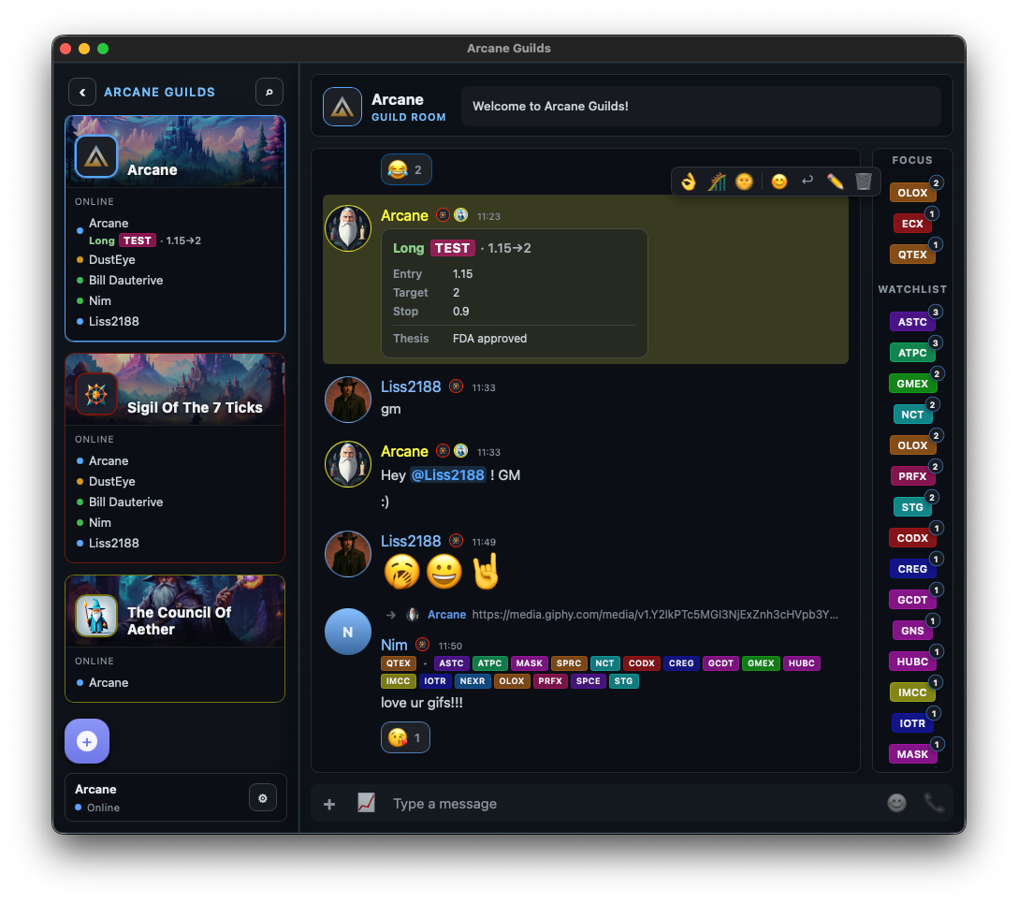Image resolution: width=1018 pixels, height=903 pixels.
Task: Click Nim's N avatar
Action: [x=348, y=632]
